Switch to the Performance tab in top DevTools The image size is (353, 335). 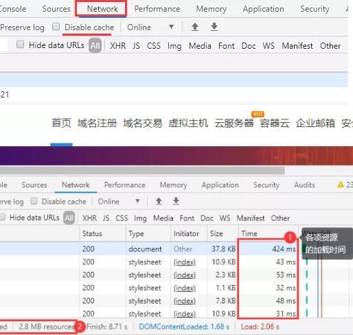click(157, 9)
